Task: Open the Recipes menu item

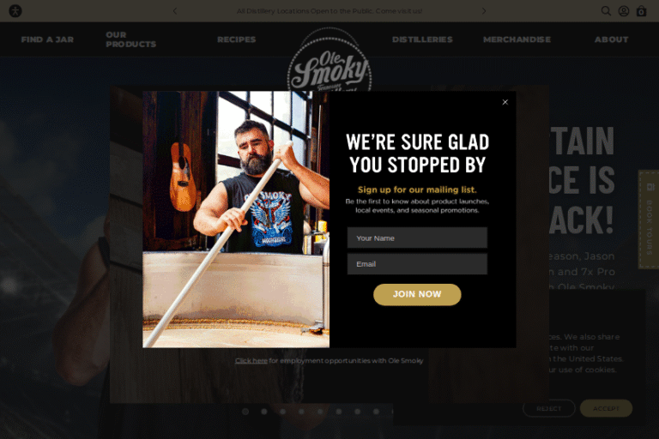Action: tap(237, 39)
